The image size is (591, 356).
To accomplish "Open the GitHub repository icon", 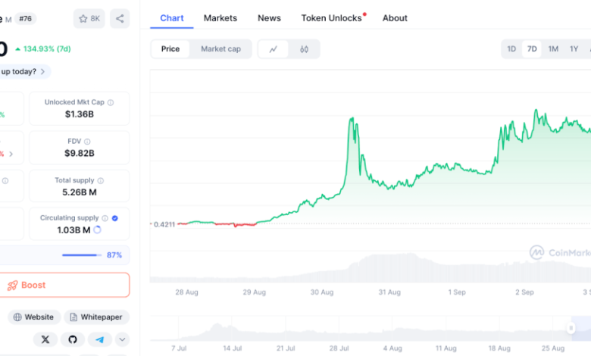I will [x=72, y=340].
